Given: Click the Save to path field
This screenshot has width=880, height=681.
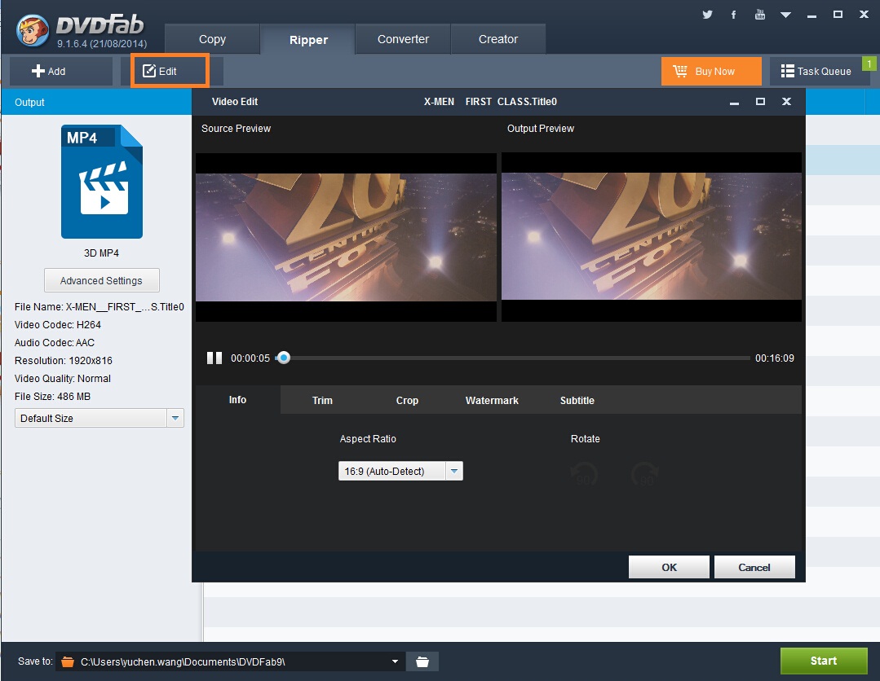Looking at the screenshot, I should point(230,661).
